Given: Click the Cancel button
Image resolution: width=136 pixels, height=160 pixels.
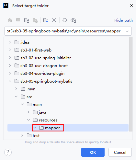Looking at the screenshot, I should point(120,152).
